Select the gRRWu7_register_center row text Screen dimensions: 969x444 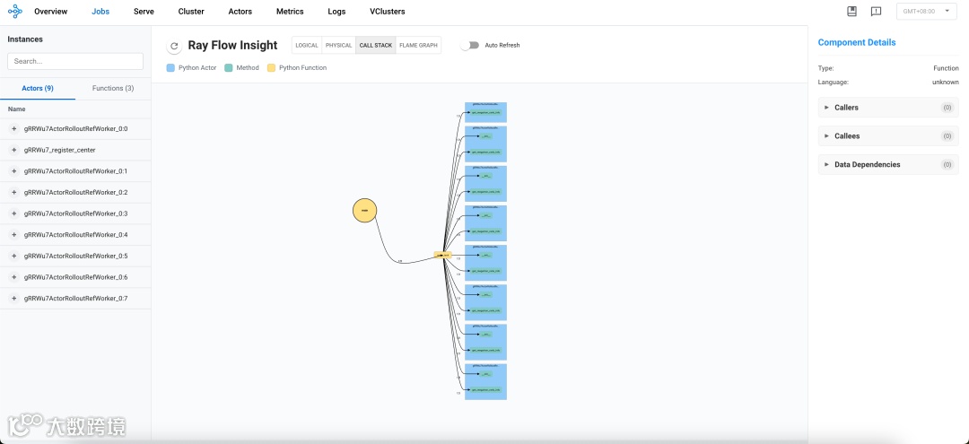point(60,150)
